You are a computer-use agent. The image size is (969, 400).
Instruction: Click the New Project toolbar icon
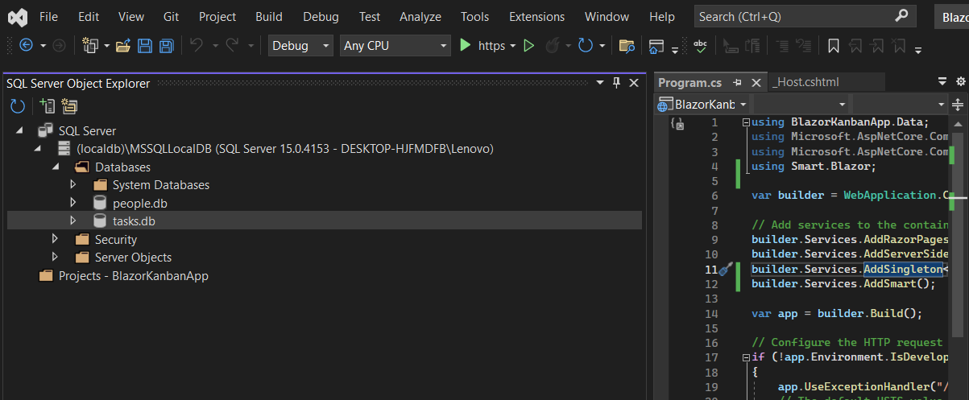[x=90, y=46]
